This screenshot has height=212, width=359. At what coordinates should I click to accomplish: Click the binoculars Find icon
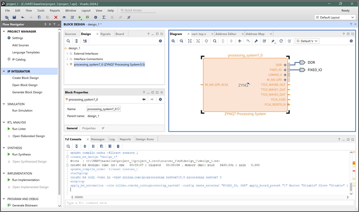click(64, 17)
